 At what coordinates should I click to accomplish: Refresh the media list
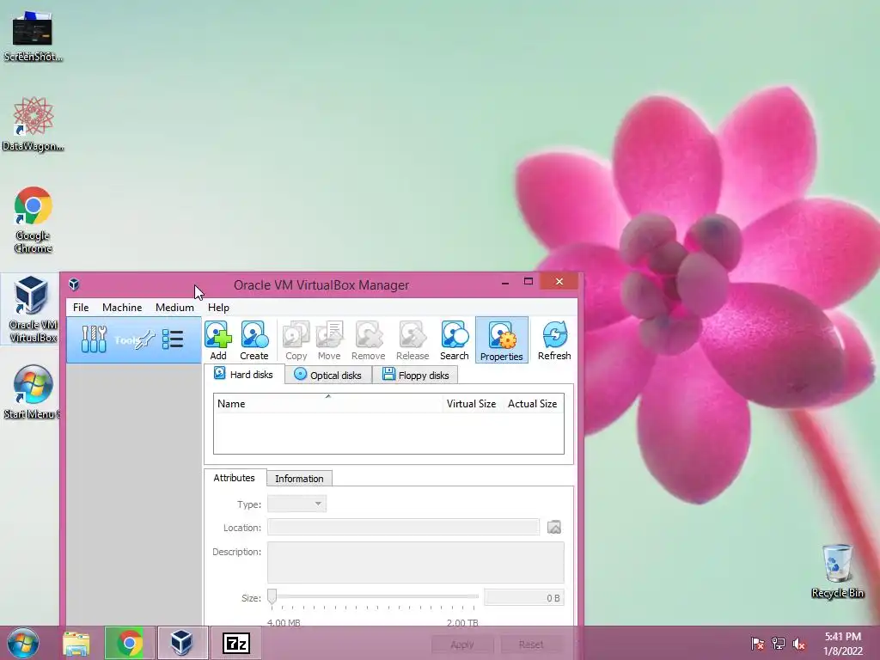554,339
